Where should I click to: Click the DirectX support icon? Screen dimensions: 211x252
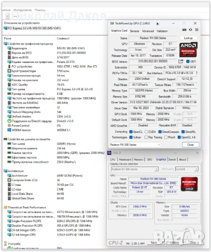[9, 121]
